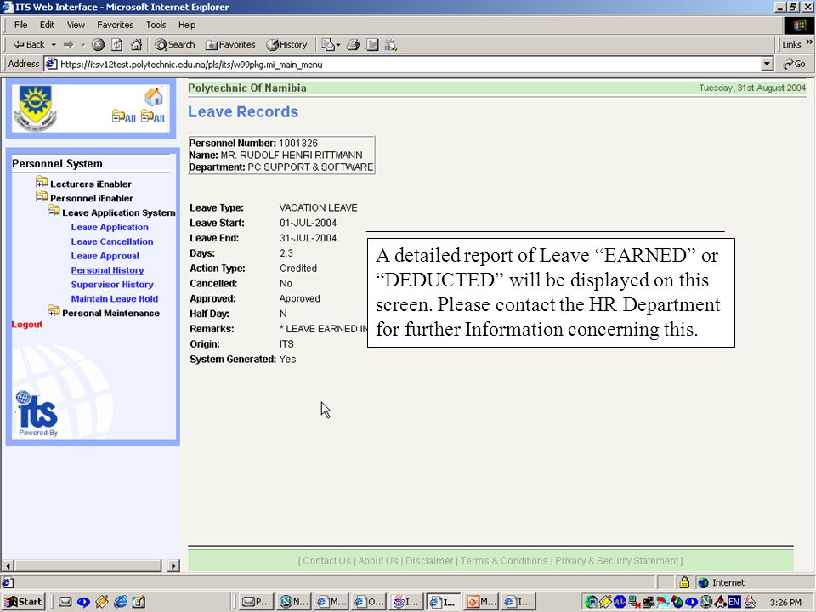Expand the Personal Maintenance folder
Viewport: 816px width, 612px height.
tap(54, 311)
